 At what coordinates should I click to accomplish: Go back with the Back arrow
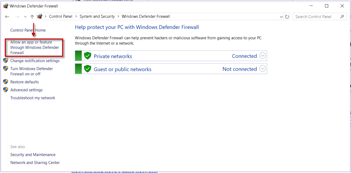pyautogui.click(x=7, y=16)
